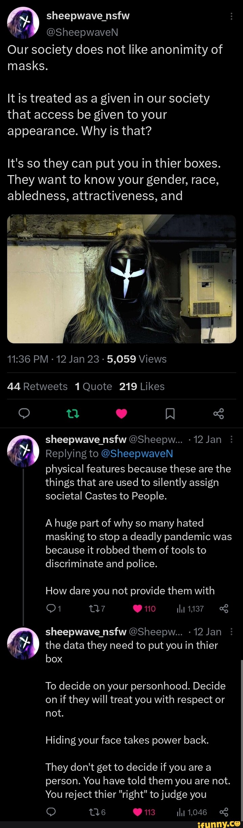Viewport: 243px width, 828px height.
Task: Share the first thread reply
Action: click(x=224, y=609)
